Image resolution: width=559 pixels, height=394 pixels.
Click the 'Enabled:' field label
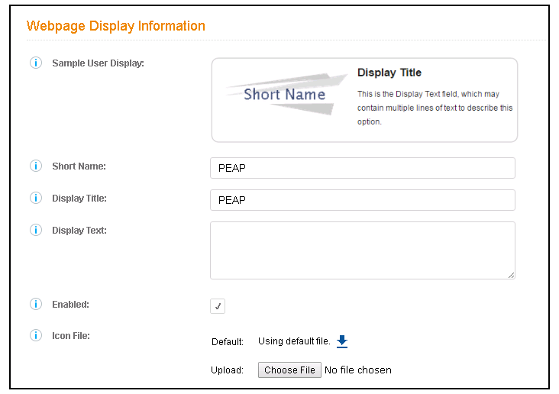pos(70,305)
